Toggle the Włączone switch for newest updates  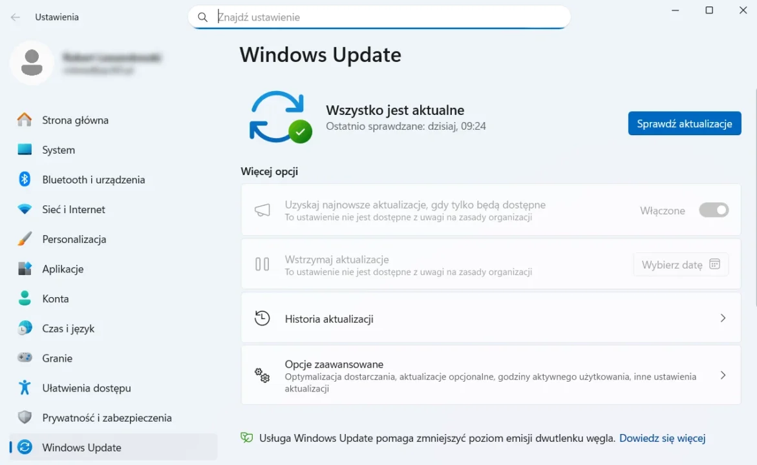point(714,211)
